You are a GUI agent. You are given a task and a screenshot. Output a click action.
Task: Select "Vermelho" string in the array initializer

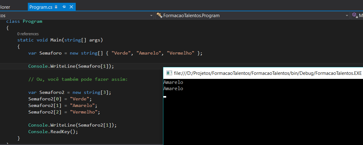181,53
